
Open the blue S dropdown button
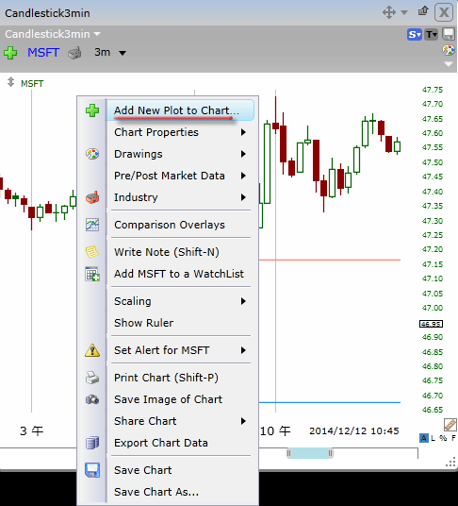click(x=415, y=34)
